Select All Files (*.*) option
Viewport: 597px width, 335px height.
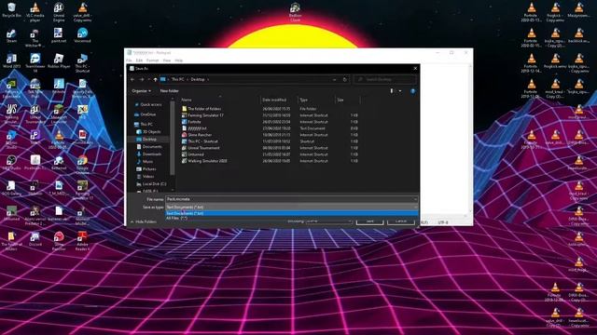coord(292,218)
